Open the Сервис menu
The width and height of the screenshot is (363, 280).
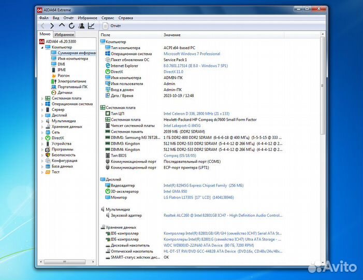click(108, 18)
